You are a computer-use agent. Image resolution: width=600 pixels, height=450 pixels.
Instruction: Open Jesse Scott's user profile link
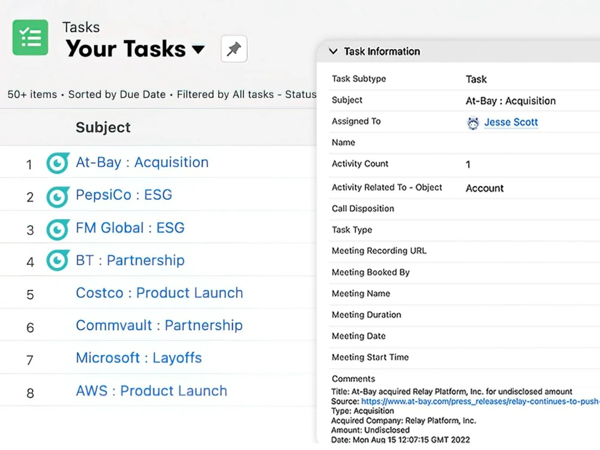click(511, 122)
